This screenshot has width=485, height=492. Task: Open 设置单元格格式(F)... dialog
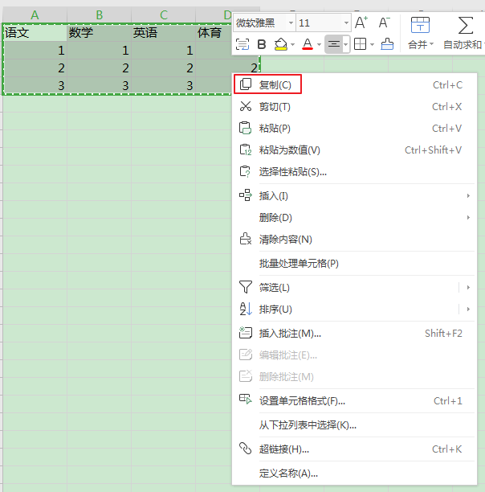click(354, 400)
